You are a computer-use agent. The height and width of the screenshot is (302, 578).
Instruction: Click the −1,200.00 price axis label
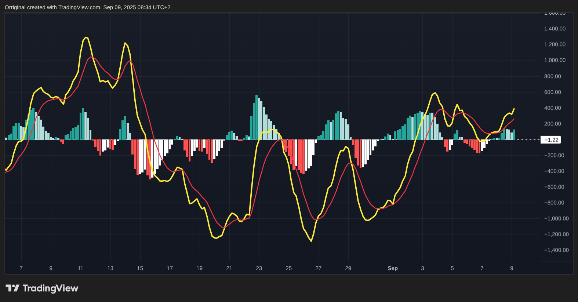click(556, 234)
